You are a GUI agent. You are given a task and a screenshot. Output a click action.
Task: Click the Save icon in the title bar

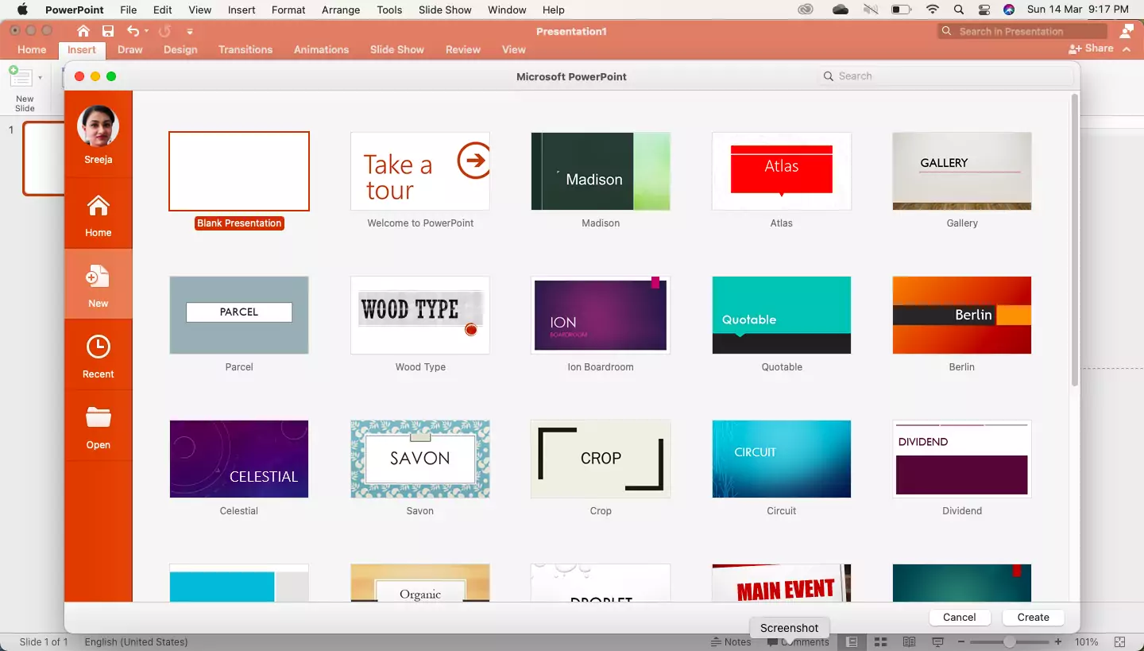coord(108,31)
